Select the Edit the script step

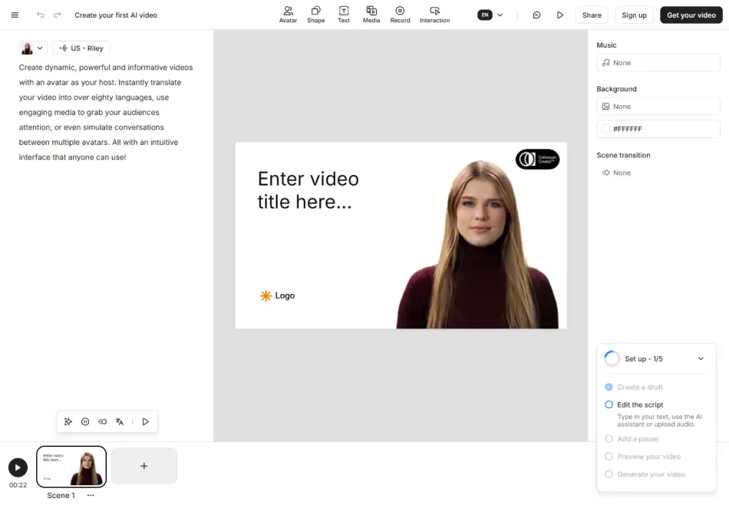(640, 404)
